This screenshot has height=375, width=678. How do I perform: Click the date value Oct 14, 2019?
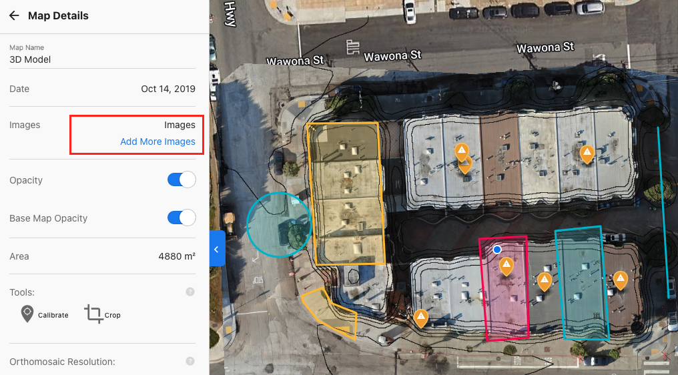(x=168, y=89)
